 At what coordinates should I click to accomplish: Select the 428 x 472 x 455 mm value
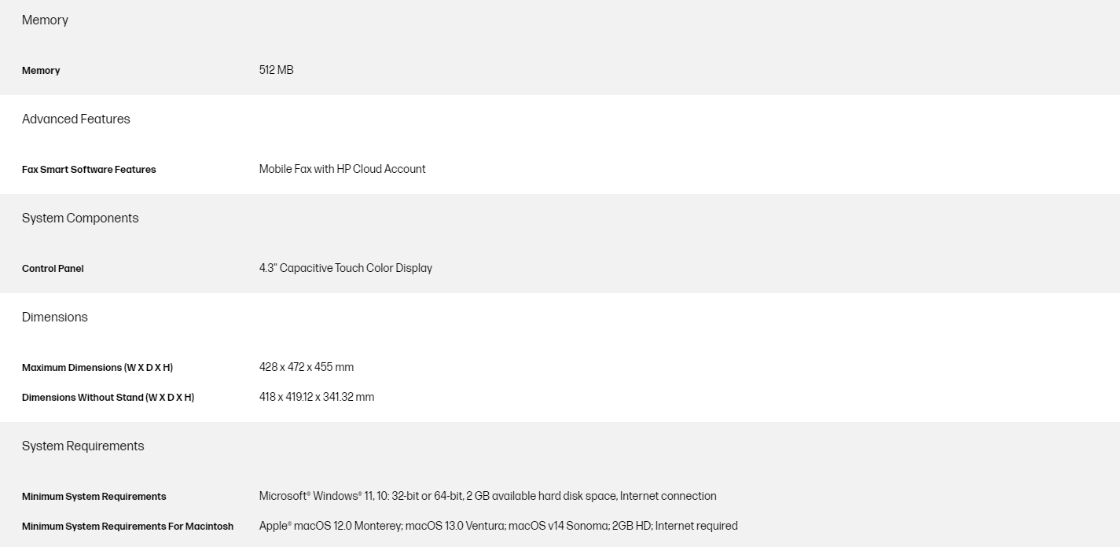coord(306,367)
